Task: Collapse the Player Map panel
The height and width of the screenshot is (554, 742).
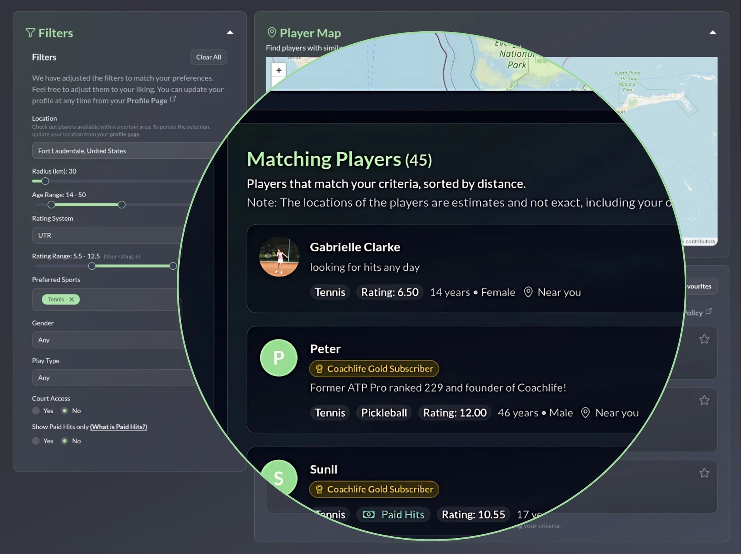Action: (x=713, y=32)
